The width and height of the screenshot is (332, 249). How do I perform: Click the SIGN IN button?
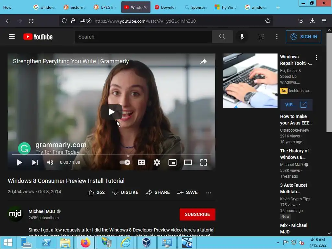[x=303, y=37]
